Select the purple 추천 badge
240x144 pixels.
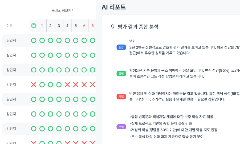click(121, 127)
